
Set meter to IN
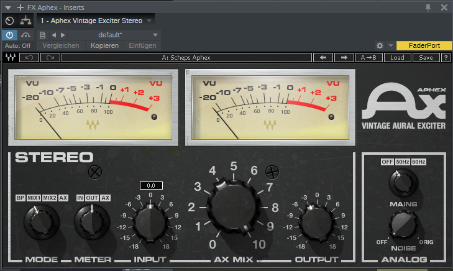pos(80,198)
